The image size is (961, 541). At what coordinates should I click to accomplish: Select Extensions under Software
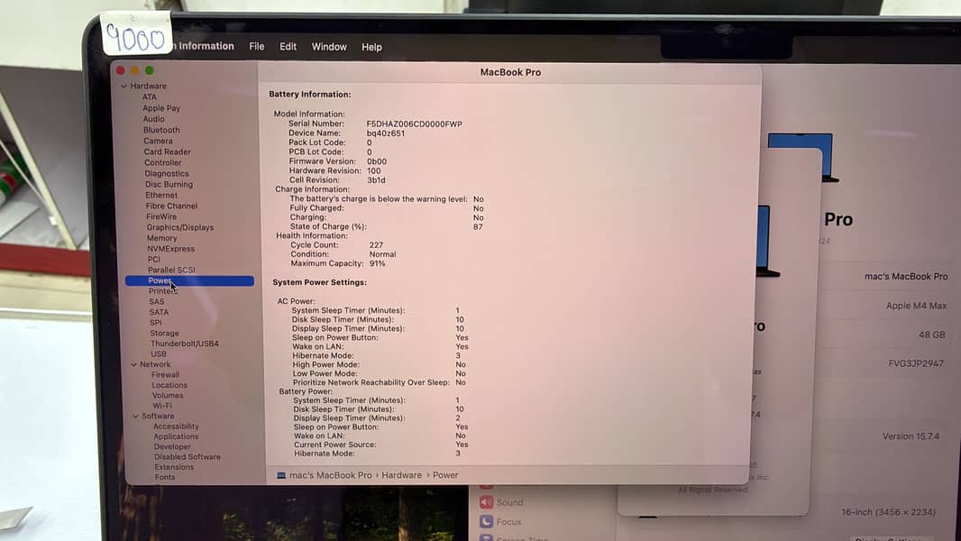pyautogui.click(x=174, y=467)
